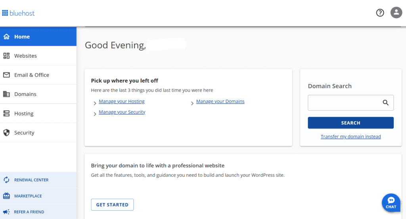Expand the chevron beside Manage your Domains
This screenshot has width=406, height=219.
tap(192, 103)
